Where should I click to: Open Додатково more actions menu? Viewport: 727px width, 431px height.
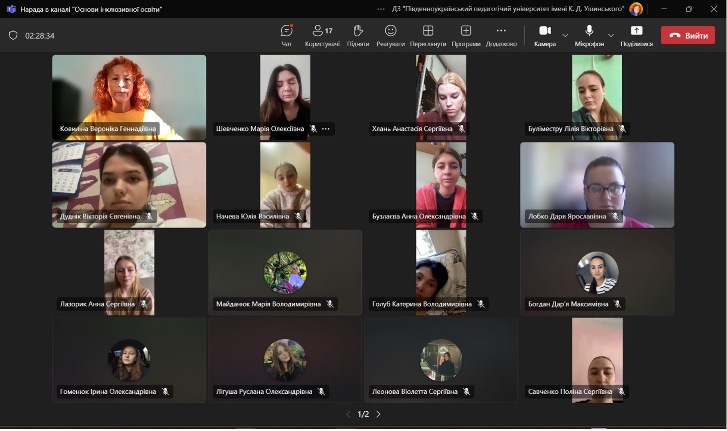(501, 36)
